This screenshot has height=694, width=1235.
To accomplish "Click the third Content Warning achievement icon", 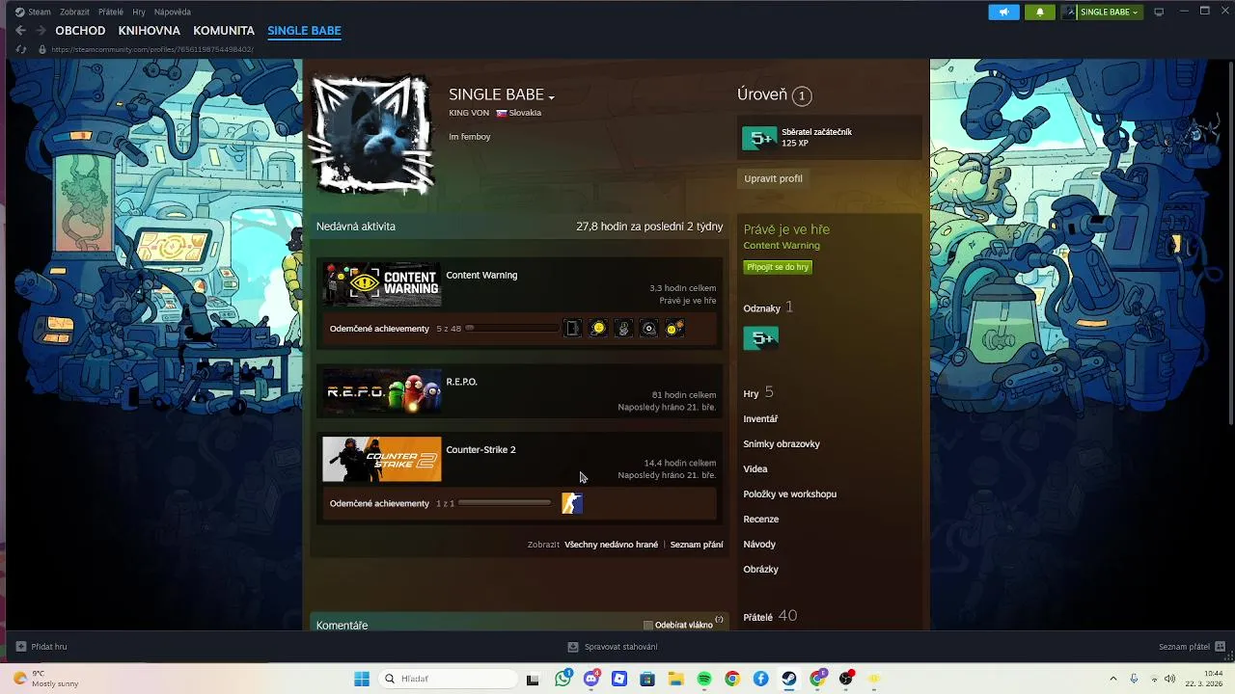I will click(x=623, y=329).
